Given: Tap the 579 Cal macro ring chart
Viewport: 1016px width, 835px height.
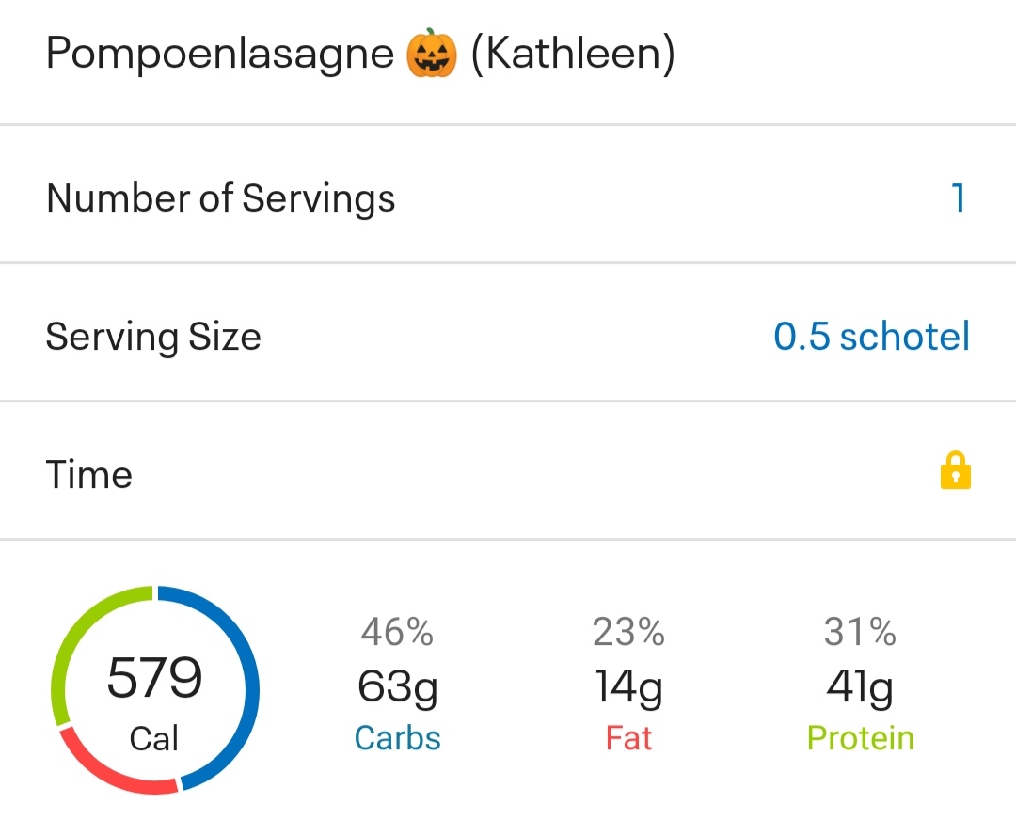Looking at the screenshot, I should coord(155,691).
